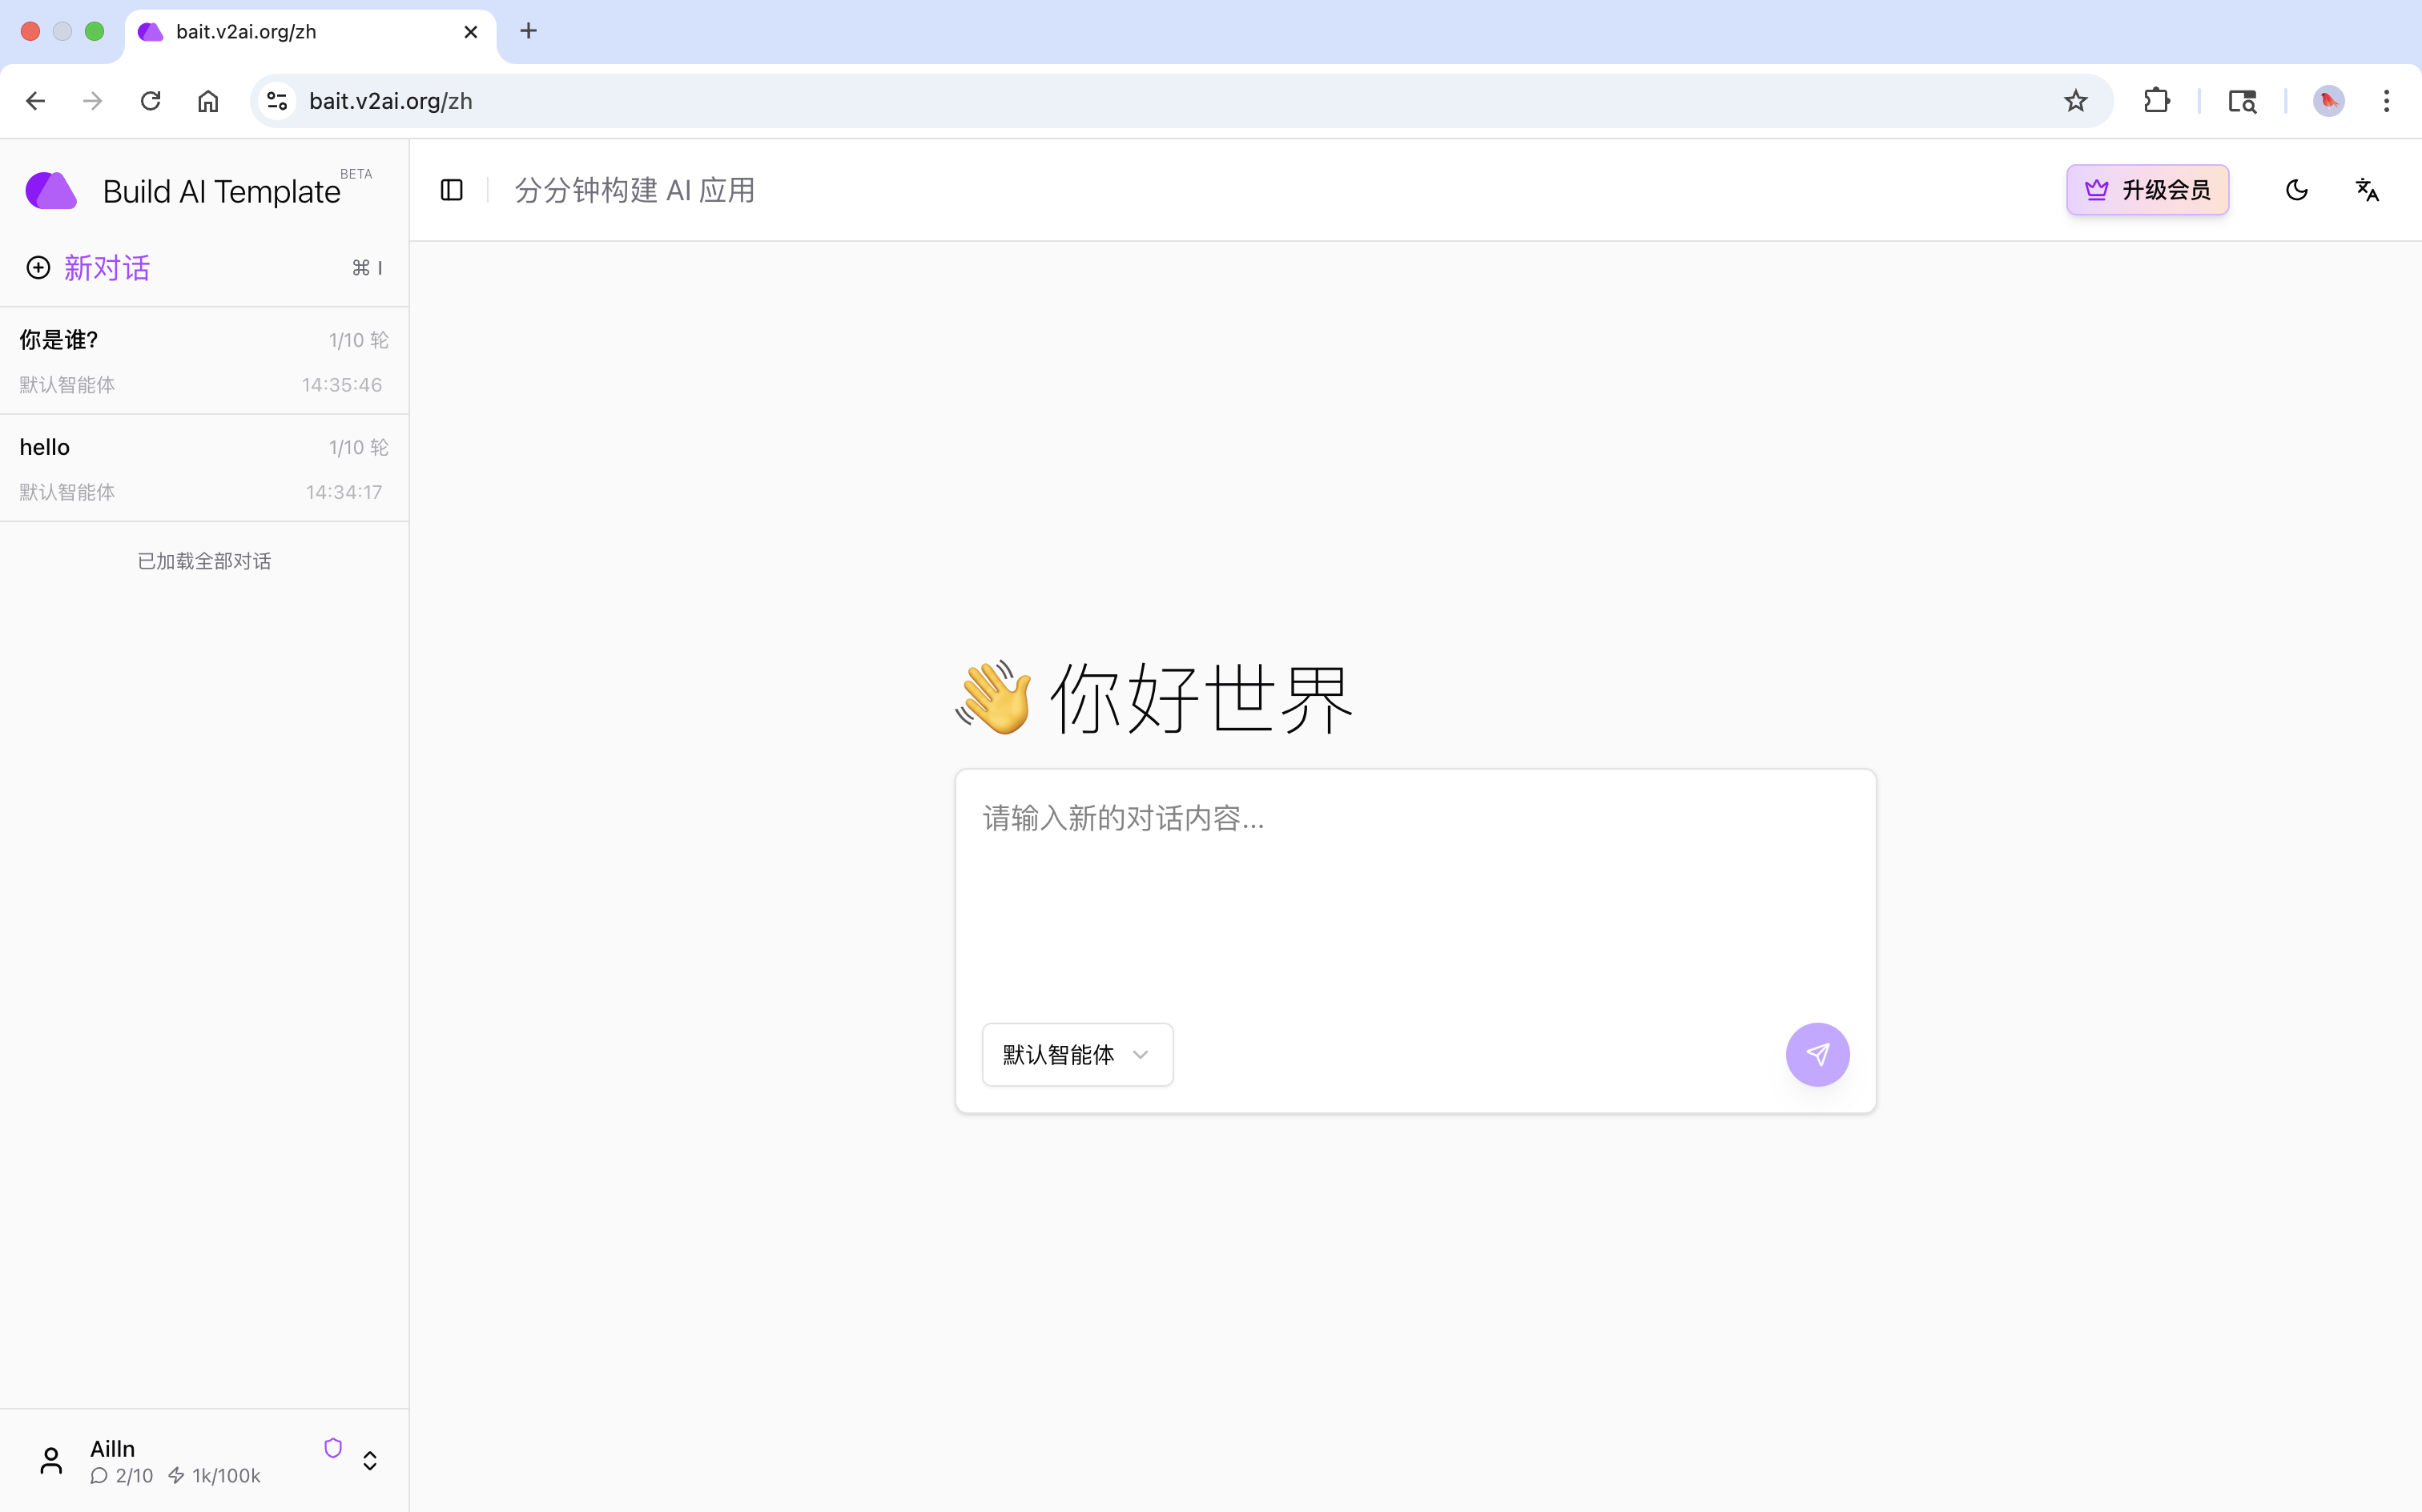
Task: Click the site information icon in address bar
Action: [277, 101]
